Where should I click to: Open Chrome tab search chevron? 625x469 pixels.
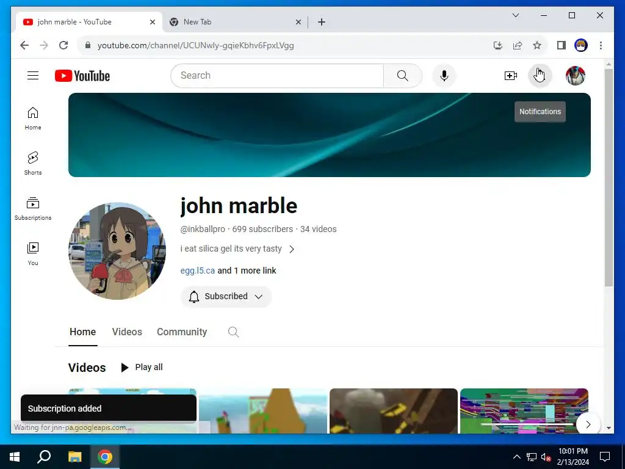tap(515, 15)
